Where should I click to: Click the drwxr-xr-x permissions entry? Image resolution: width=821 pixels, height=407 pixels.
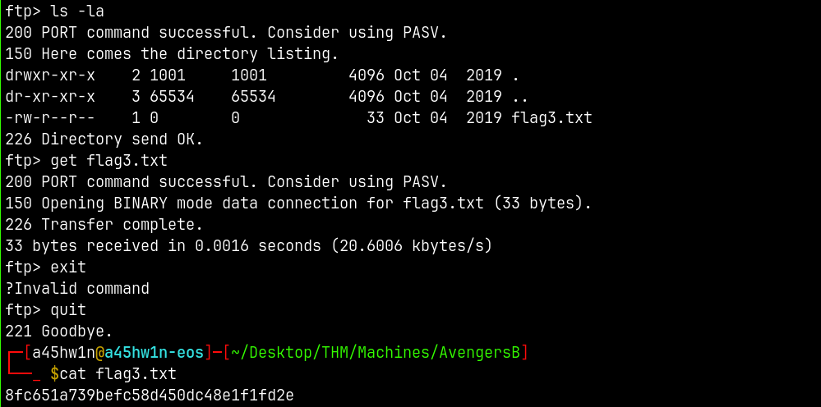[x=50, y=75]
